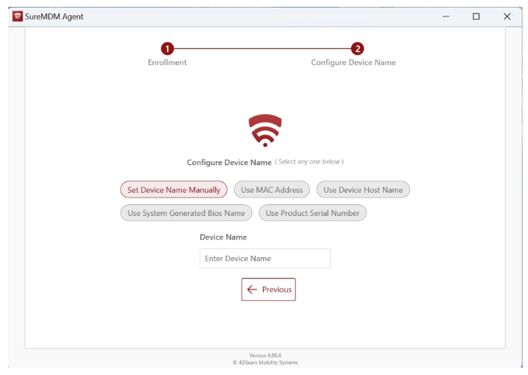Maximize the SureMDM Agent window
The width and height of the screenshot is (528, 375).
click(x=476, y=16)
